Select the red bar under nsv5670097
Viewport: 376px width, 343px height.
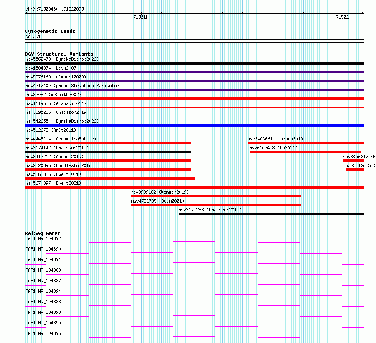pos(194,187)
